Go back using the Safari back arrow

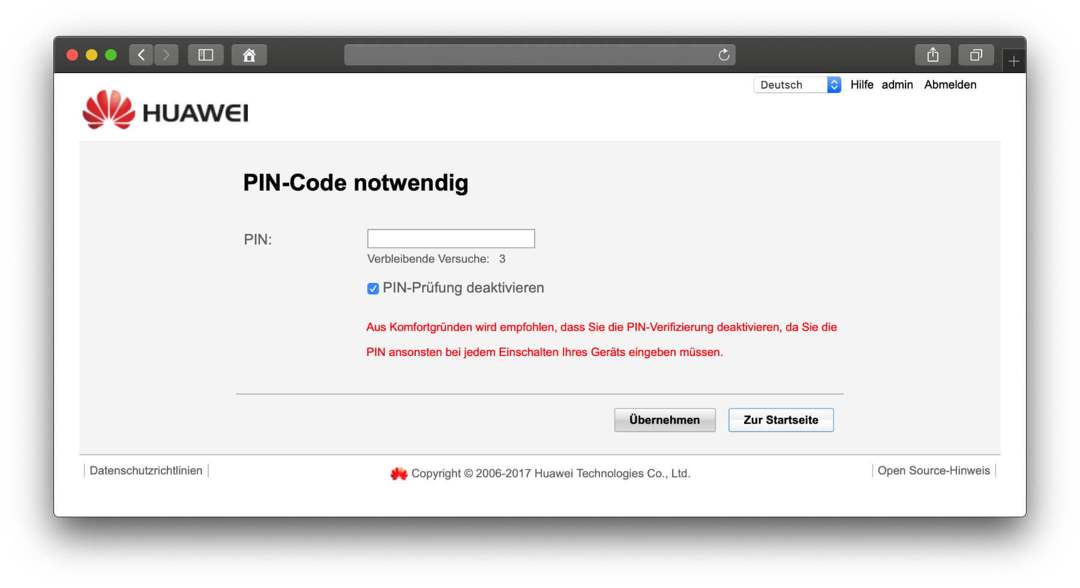pos(141,55)
